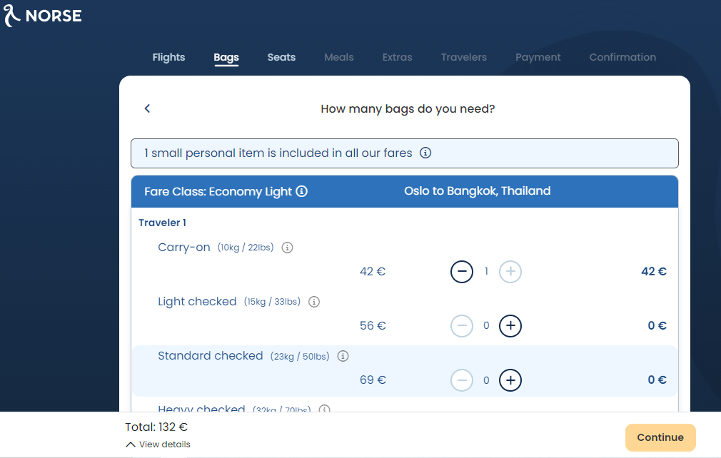721x458 pixels.
Task: Select the Meals step tab
Action: pos(339,57)
